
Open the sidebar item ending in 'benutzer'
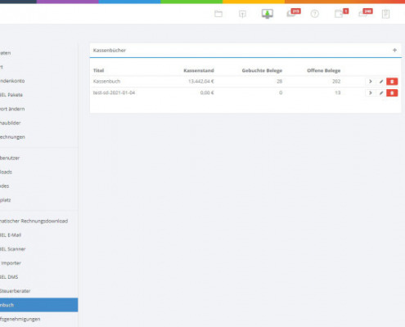(x=10, y=158)
